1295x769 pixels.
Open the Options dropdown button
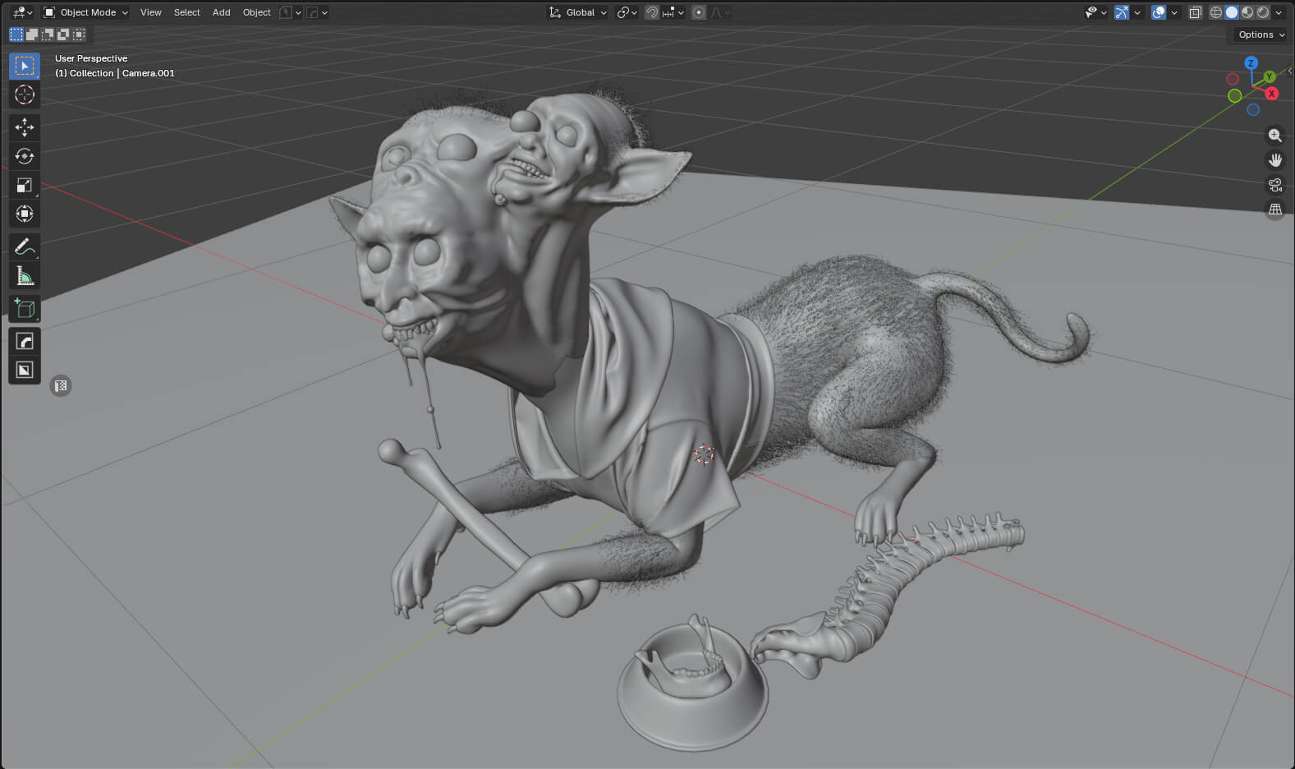(x=1261, y=35)
